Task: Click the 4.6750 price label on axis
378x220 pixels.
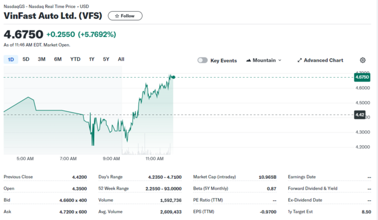Action: (x=362, y=77)
